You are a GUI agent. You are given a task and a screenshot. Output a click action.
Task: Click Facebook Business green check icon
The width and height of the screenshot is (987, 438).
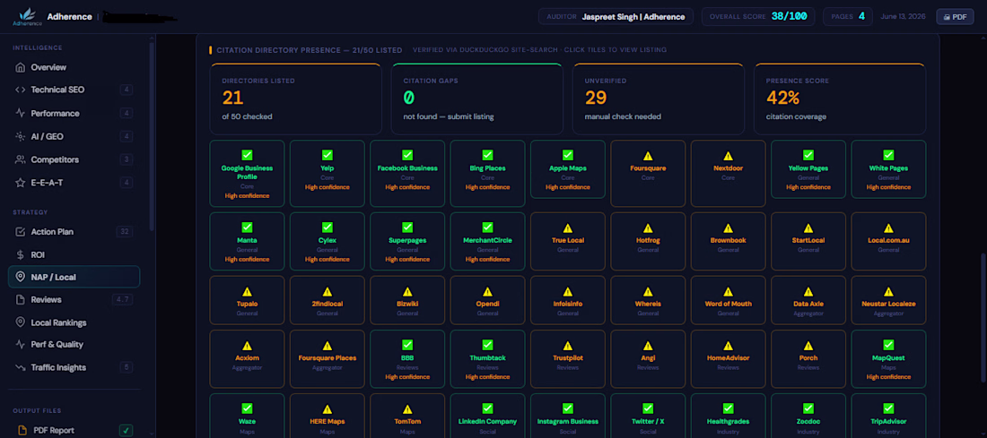[x=407, y=155]
